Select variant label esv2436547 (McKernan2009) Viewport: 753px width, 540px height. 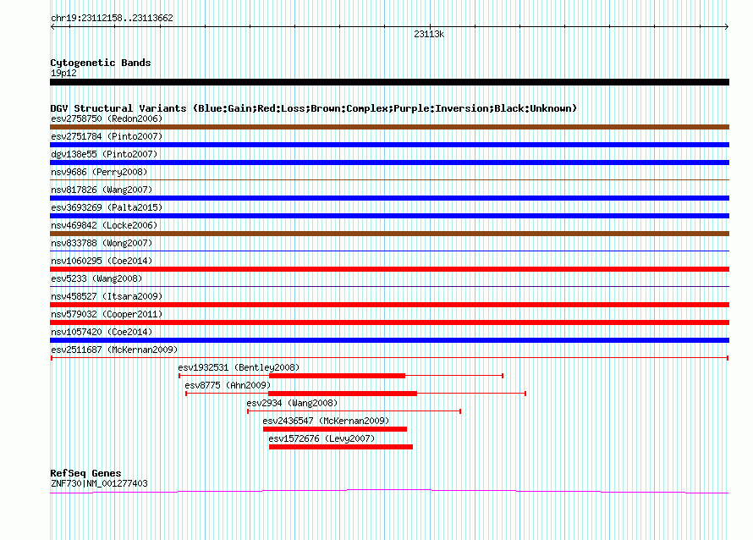click(326, 421)
